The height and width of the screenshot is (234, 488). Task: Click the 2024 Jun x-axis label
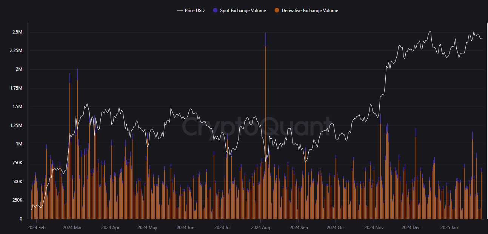point(185,228)
